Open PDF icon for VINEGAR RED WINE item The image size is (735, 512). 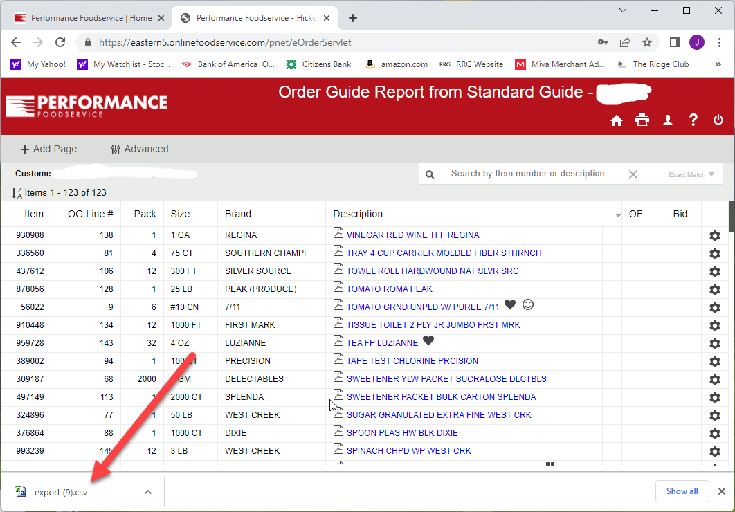[x=338, y=232]
